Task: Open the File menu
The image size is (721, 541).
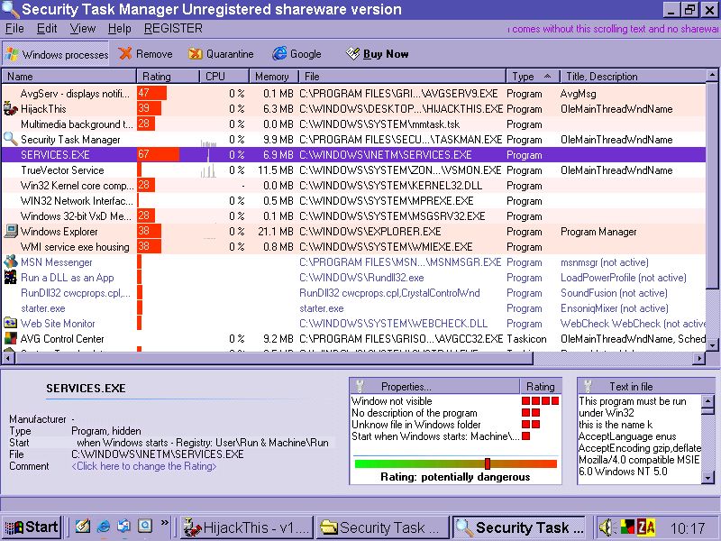Action: pos(14,29)
